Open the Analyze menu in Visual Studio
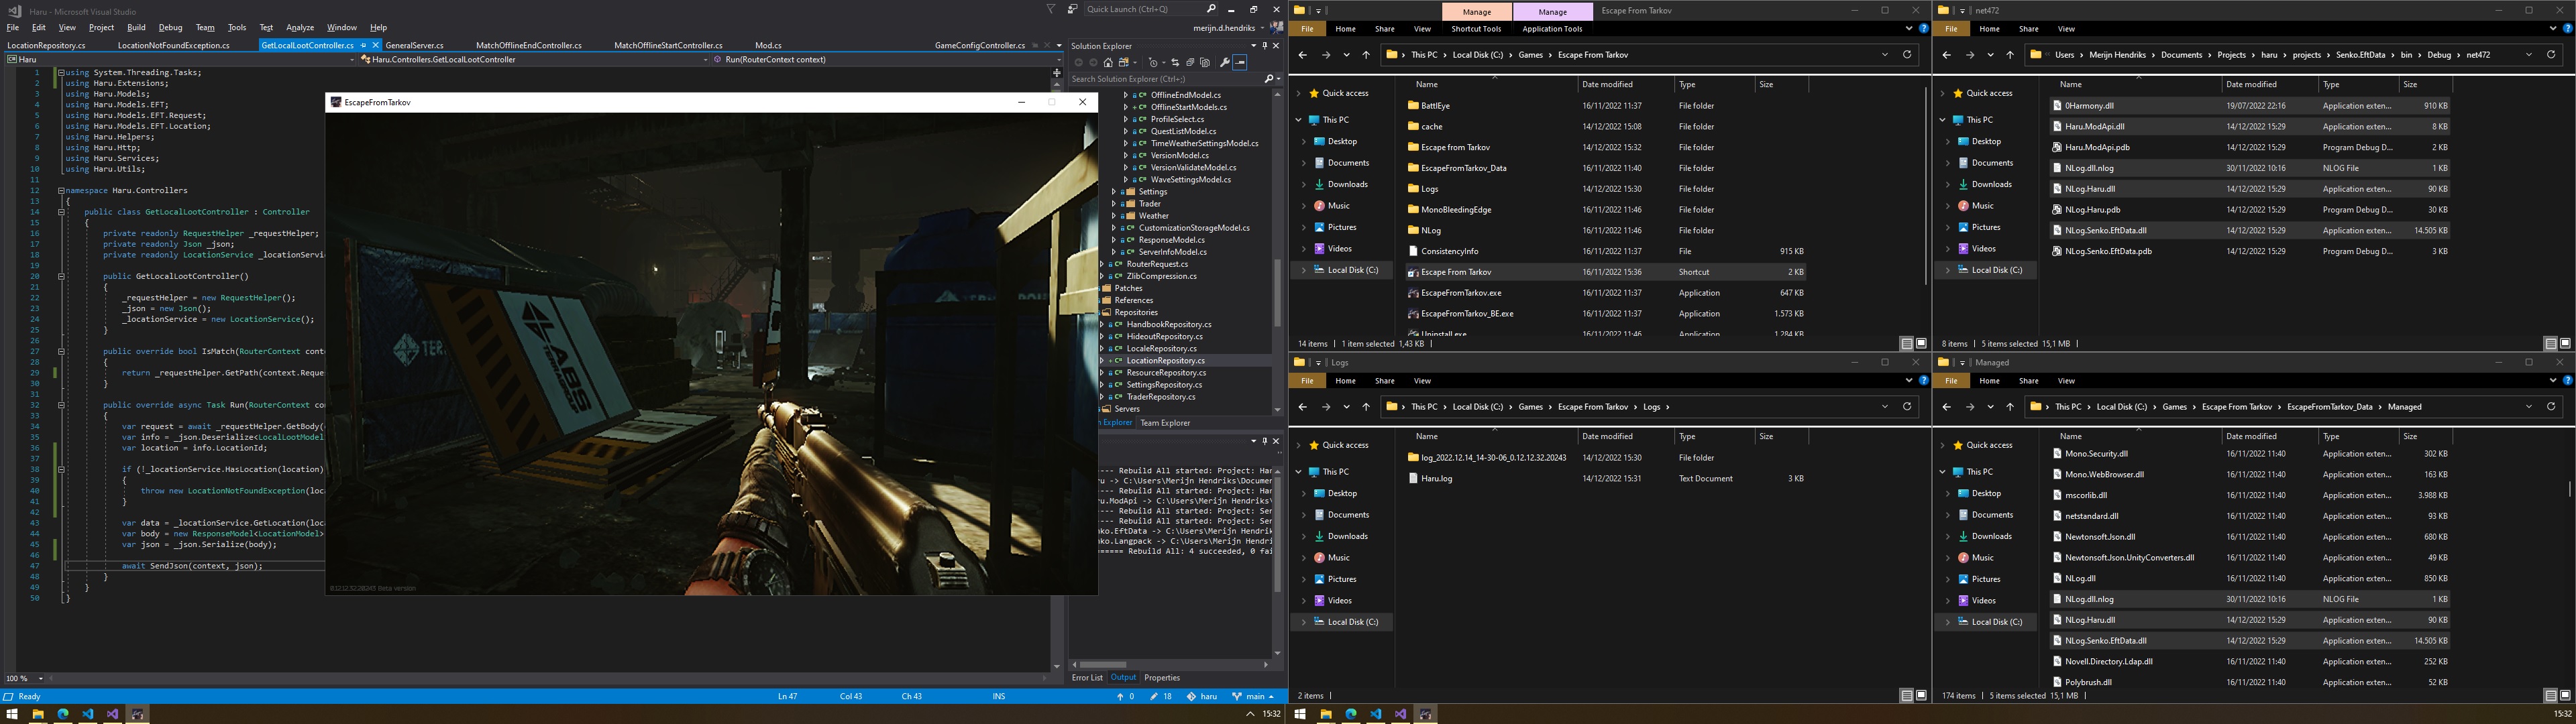Image resolution: width=2576 pixels, height=724 pixels. (x=300, y=28)
